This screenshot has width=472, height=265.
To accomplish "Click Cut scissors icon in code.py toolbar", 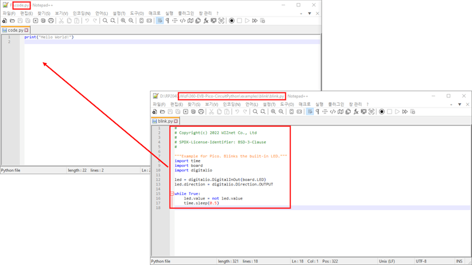I will click(61, 21).
